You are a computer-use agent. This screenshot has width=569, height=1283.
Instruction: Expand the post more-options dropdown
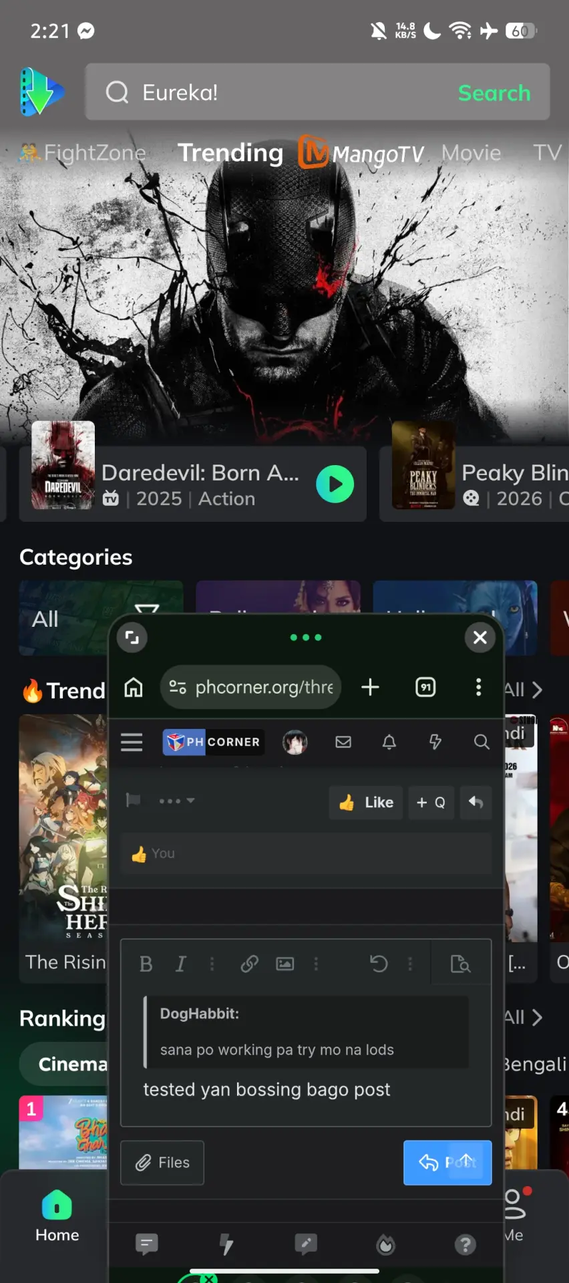[176, 801]
